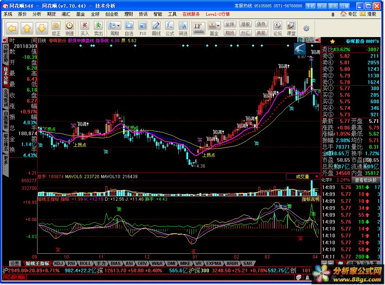
Task: Click the 专区 home icon
Action: [349, 14]
